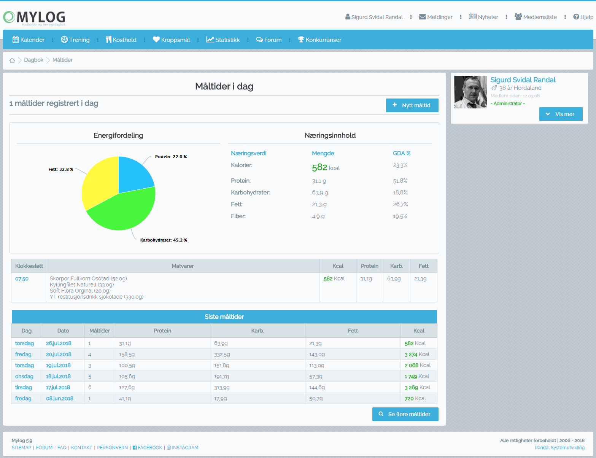596x458 pixels.
Task: Click the Hjelp question mark icon
Action: coord(576,17)
